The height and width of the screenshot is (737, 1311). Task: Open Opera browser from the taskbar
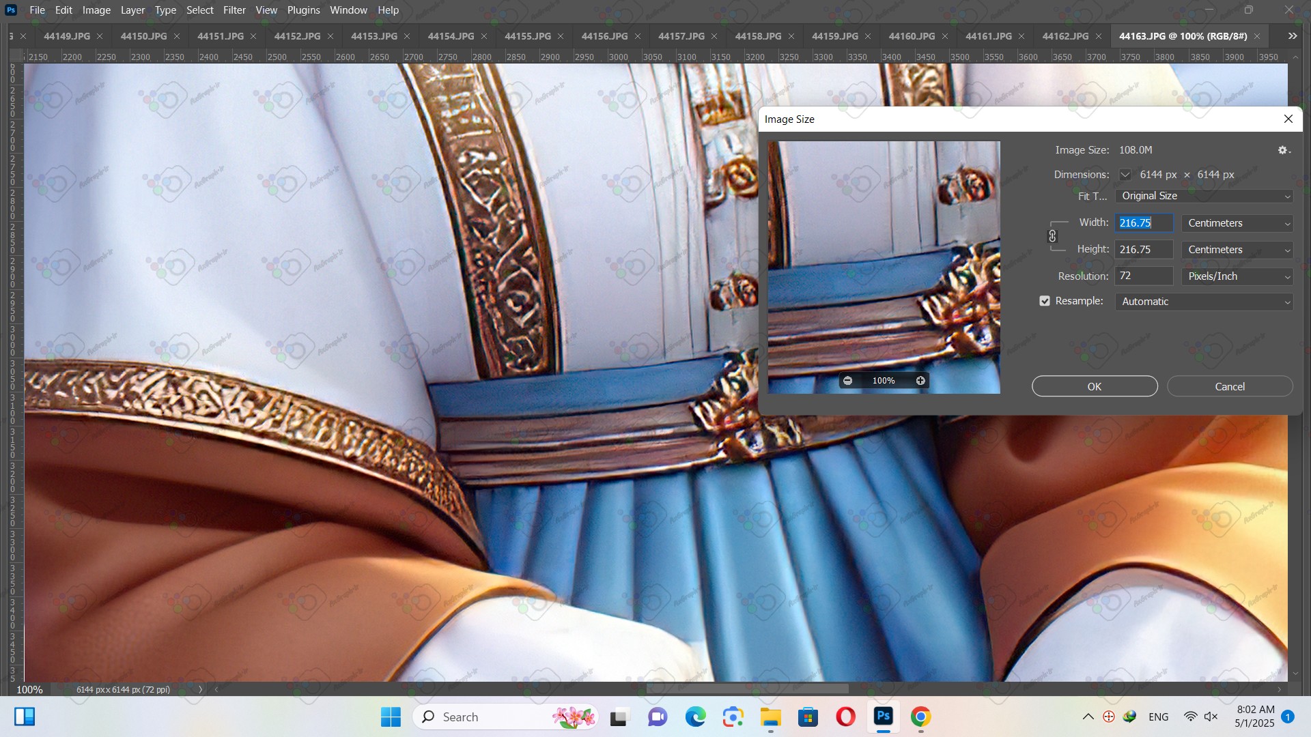[845, 717]
